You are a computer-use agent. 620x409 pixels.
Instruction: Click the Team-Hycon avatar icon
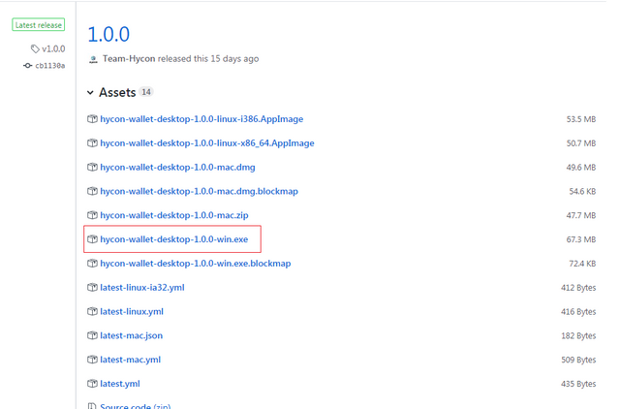tap(93, 59)
